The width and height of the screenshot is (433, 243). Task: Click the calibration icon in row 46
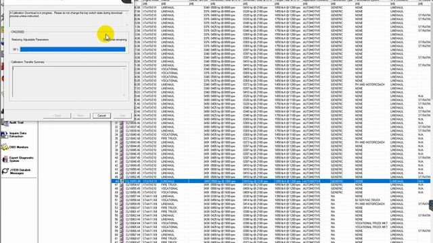pyautogui.click(x=122, y=181)
